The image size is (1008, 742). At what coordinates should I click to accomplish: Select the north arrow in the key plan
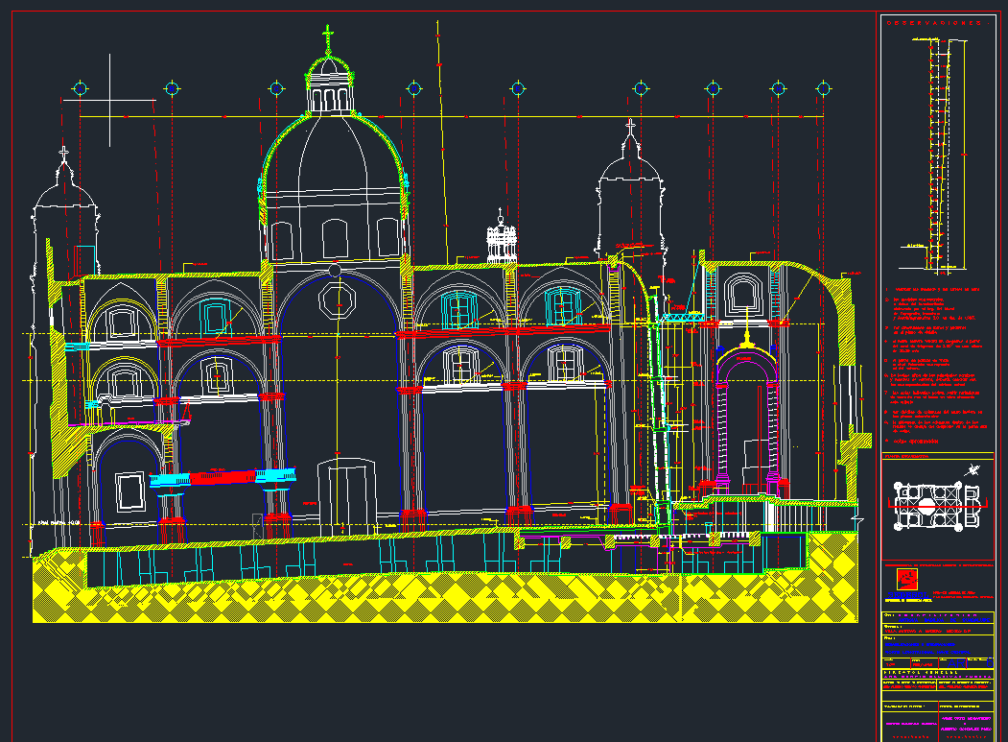click(973, 469)
